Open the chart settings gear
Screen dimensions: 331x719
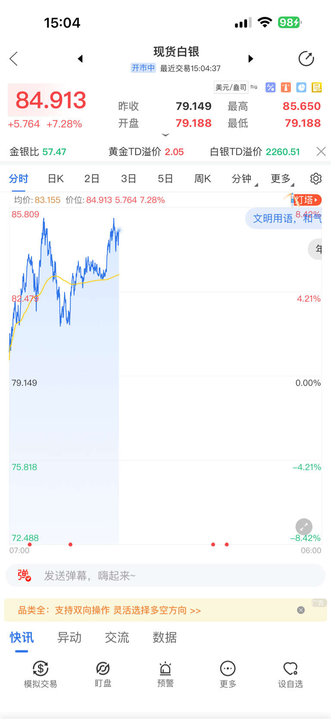click(316, 179)
